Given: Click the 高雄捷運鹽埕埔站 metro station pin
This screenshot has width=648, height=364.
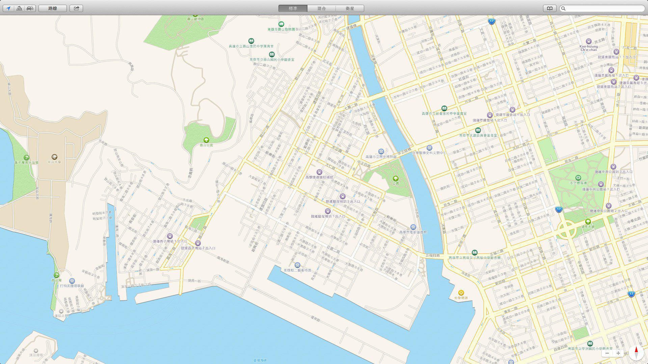Looking at the screenshot, I should click(x=319, y=172).
